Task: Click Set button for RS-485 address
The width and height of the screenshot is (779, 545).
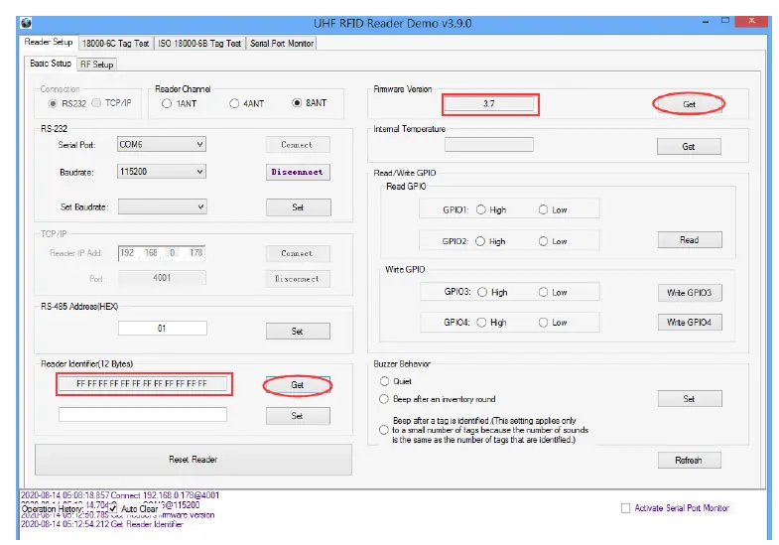Action: [298, 331]
